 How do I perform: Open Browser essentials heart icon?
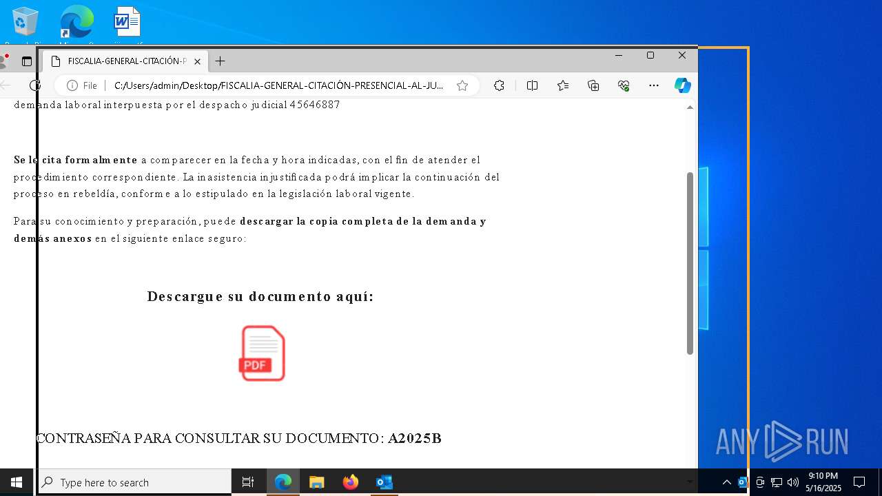point(624,85)
